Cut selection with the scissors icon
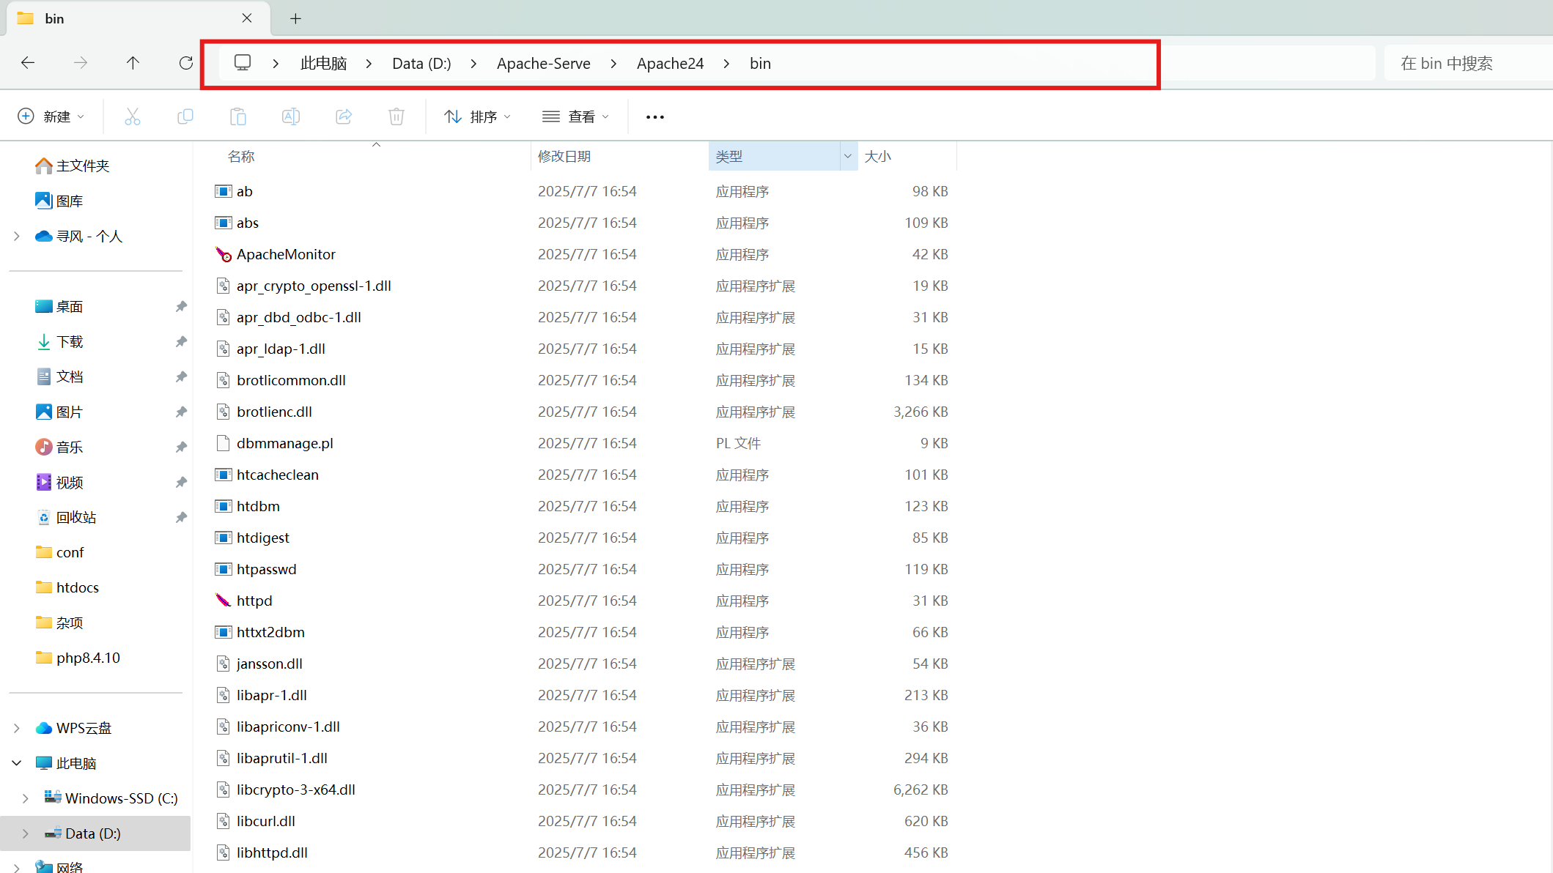Viewport: 1553px width, 873px height. [x=133, y=116]
